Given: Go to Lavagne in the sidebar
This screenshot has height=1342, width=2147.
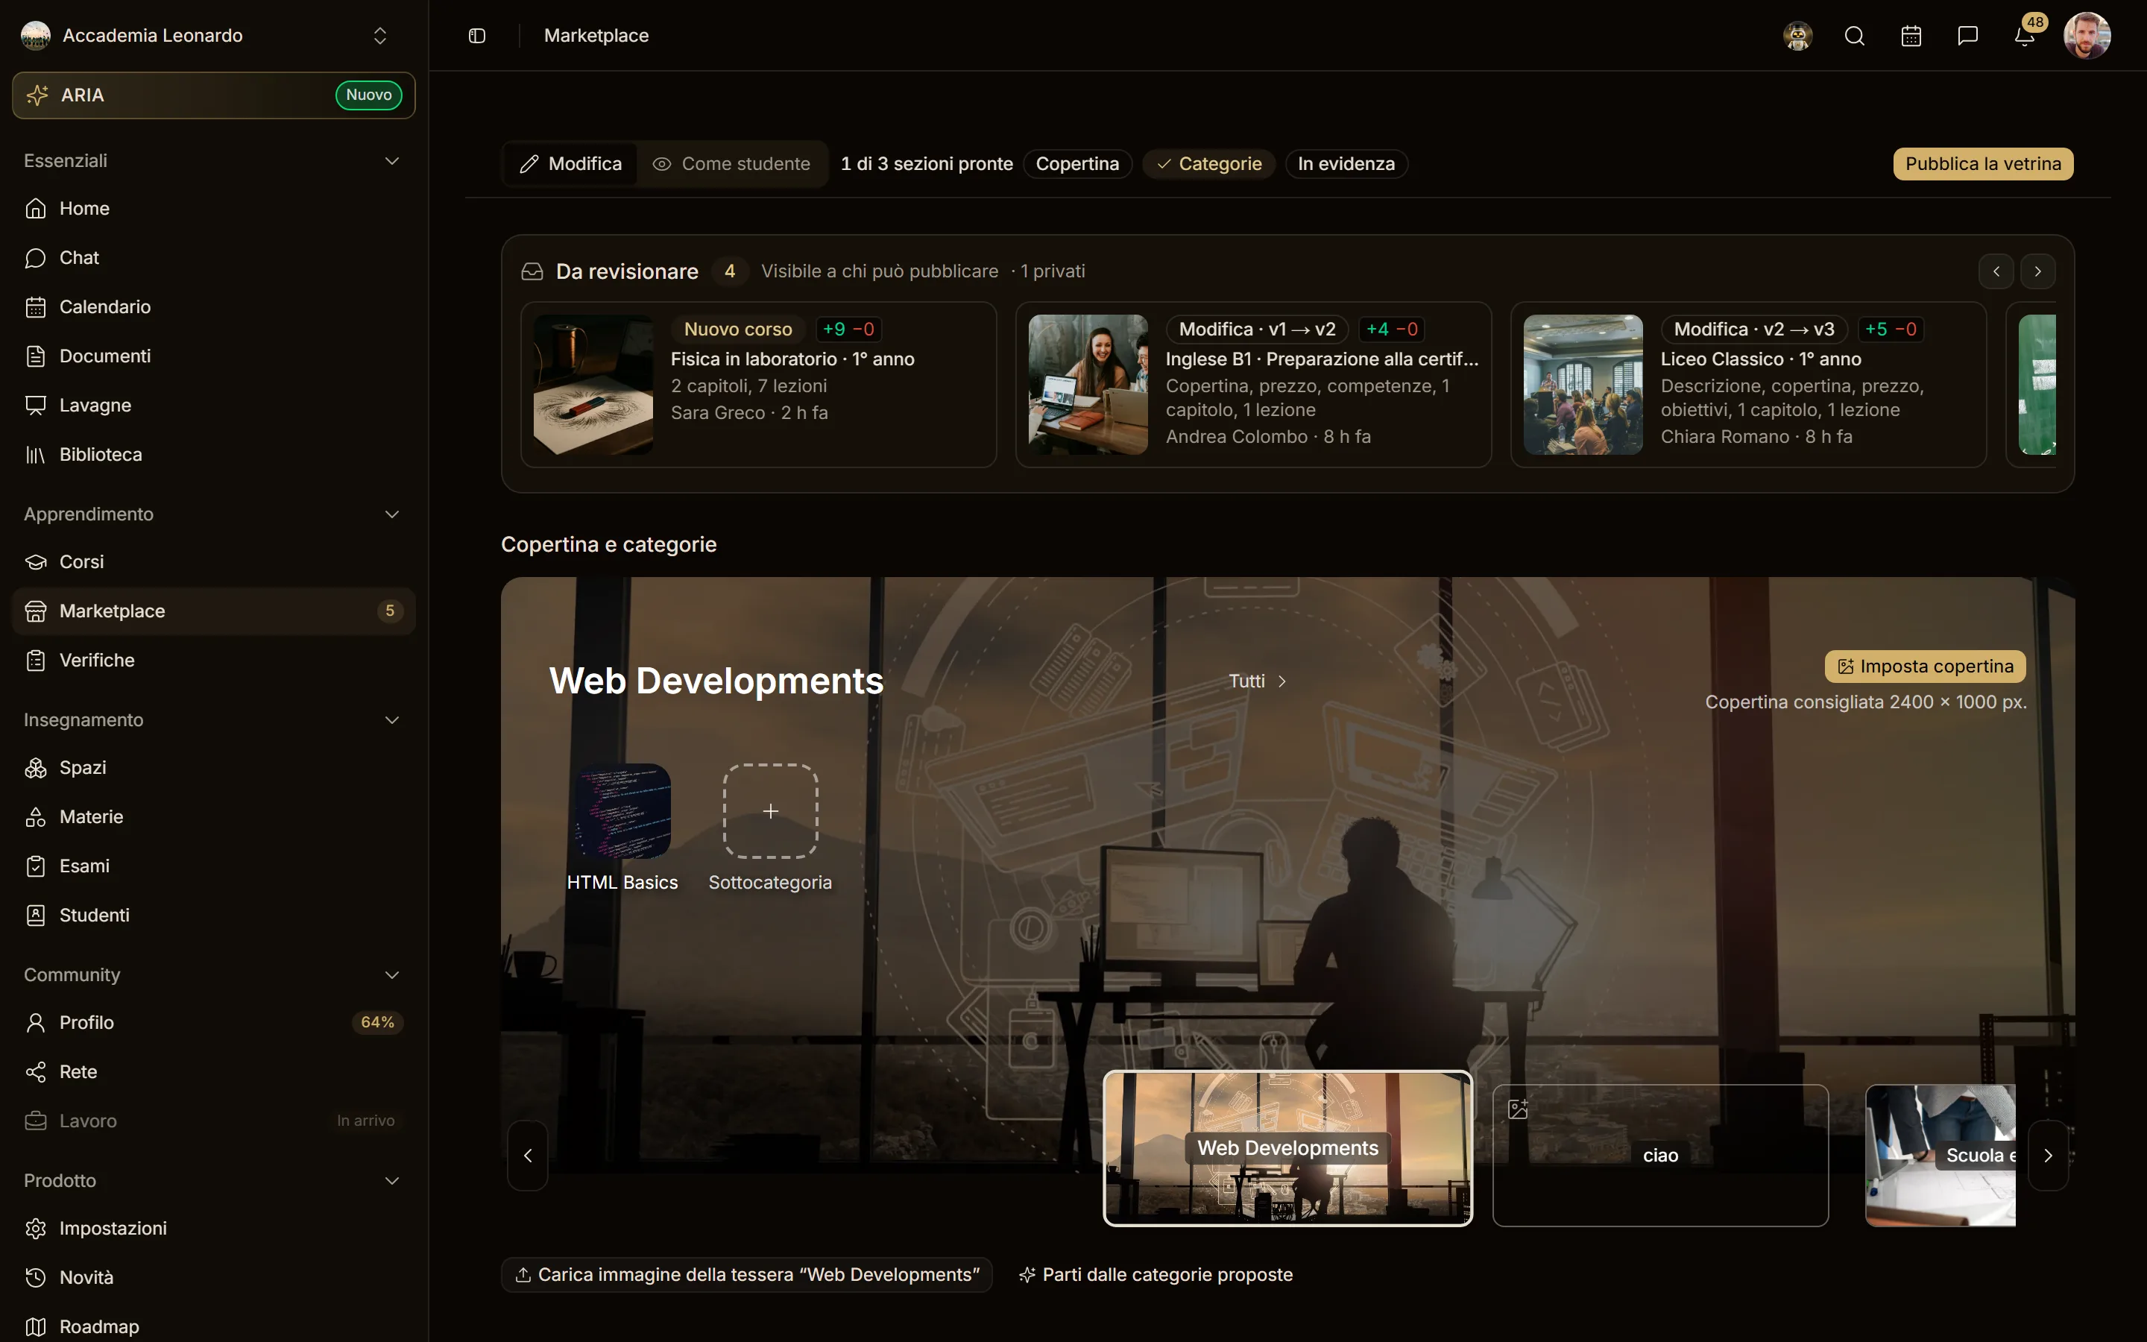Looking at the screenshot, I should click(214, 406).
